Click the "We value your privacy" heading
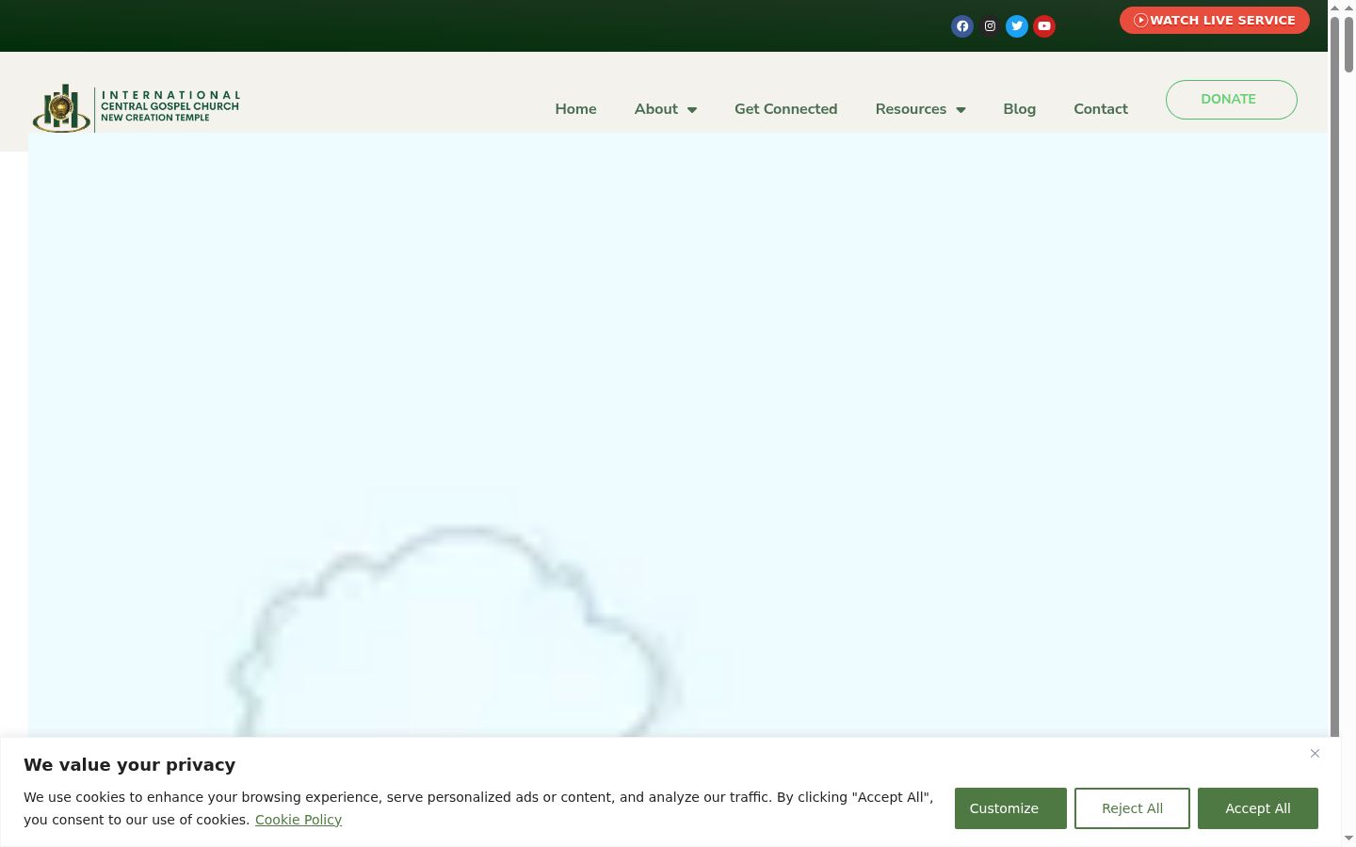This screenshot has width=1356, height=847. (x=129, y=765)
